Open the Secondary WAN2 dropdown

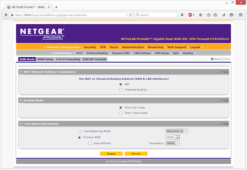point(173,143)
